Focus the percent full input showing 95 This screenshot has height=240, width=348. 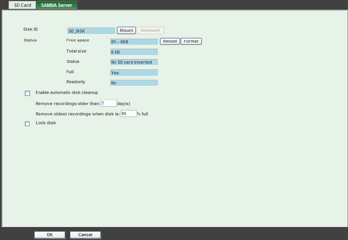pos(129,113)
